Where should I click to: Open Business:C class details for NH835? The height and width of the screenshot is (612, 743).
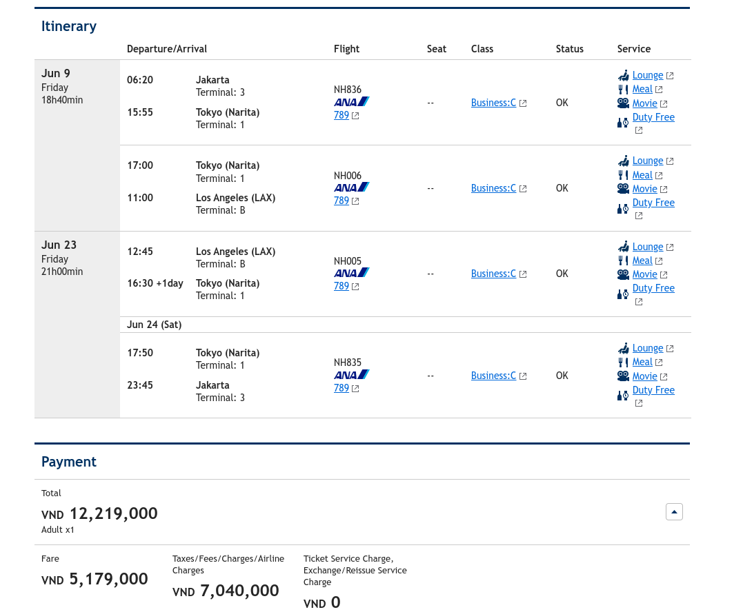493,376
